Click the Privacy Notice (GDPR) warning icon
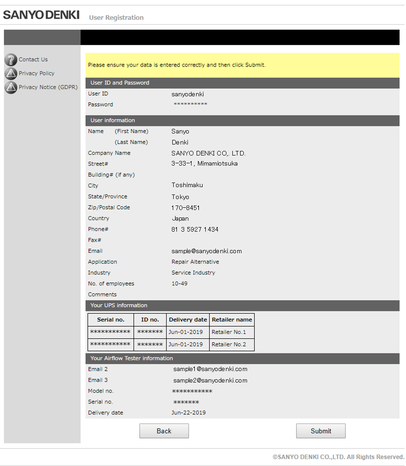Screen dimensions: 406x466 pyautogui.click(x=11, y=87)
